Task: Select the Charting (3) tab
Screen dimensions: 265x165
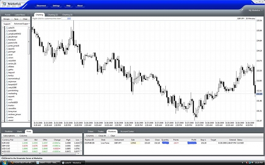Action: coord(67,15)
